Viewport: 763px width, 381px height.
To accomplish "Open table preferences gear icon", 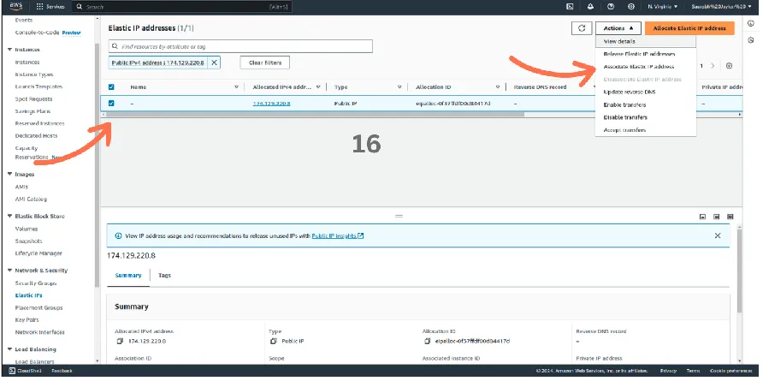I will pyautogui.click(x=729, y=66).
